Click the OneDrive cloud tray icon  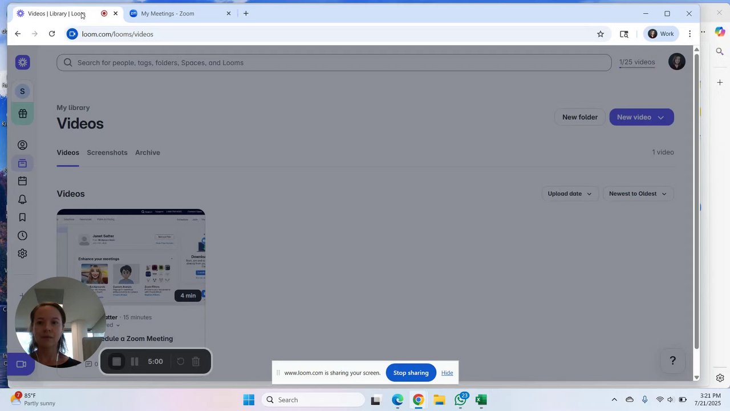pyautogui.click(x=630, y=400)
